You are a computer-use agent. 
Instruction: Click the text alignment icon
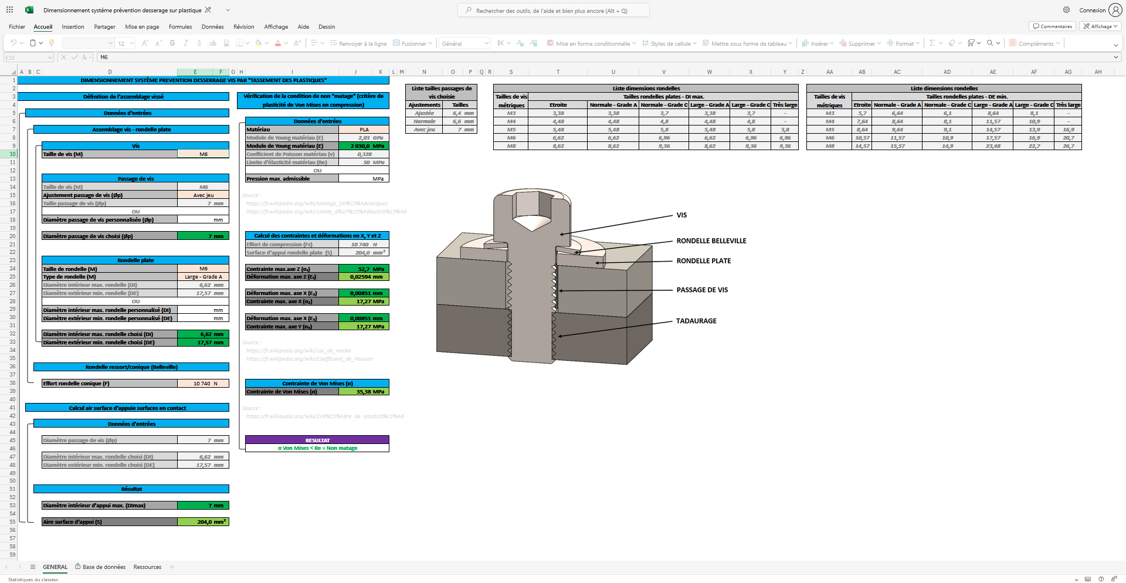(314, 43)
